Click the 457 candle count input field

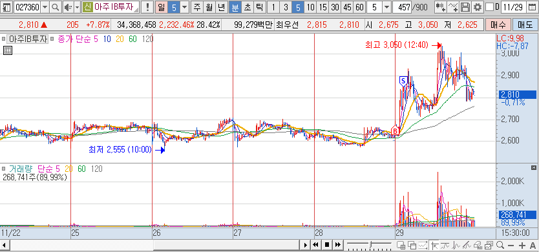402,7
